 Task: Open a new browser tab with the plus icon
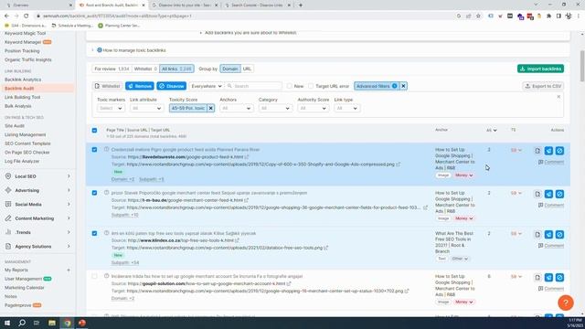tap(301, 5)
